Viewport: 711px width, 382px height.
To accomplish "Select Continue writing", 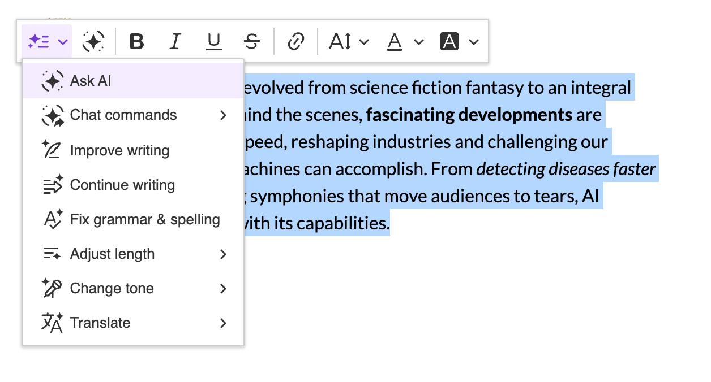I will point(122,185).
